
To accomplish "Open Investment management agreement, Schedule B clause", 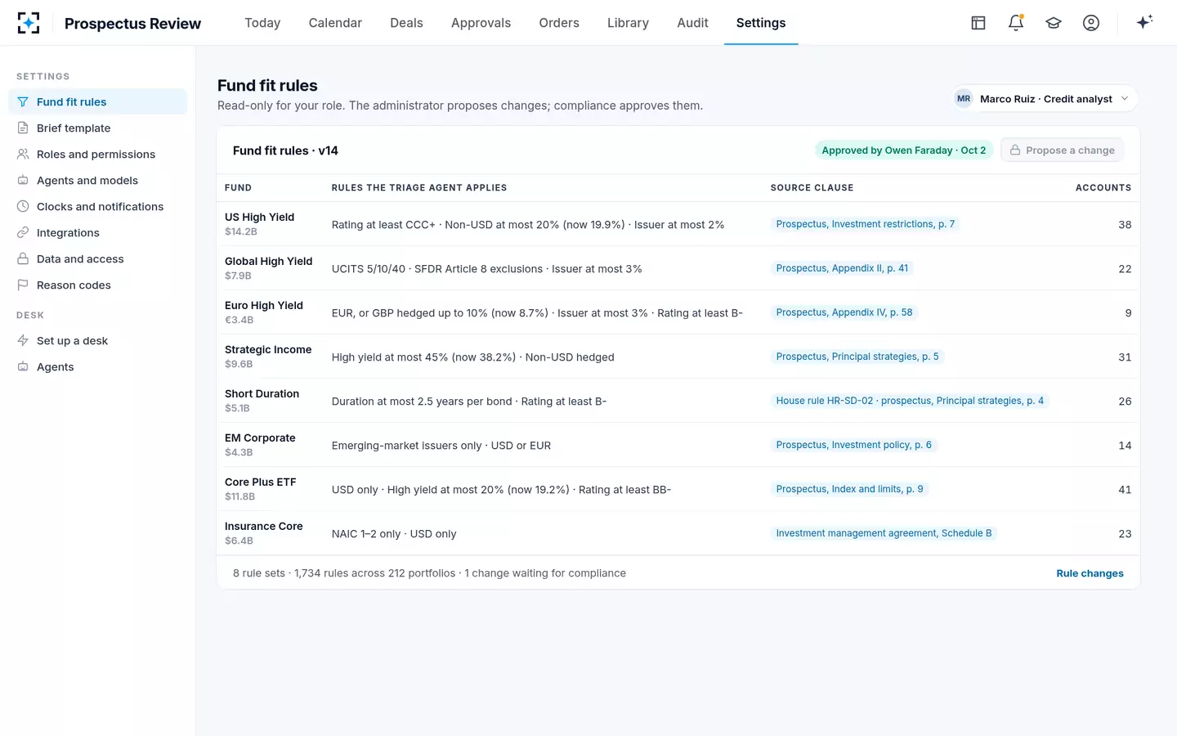I will pyautogui.click(x=884, y=533).
